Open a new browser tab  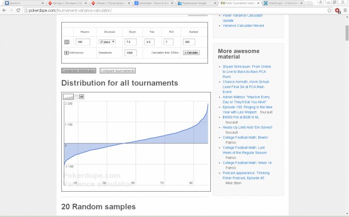tap(310, 3)
